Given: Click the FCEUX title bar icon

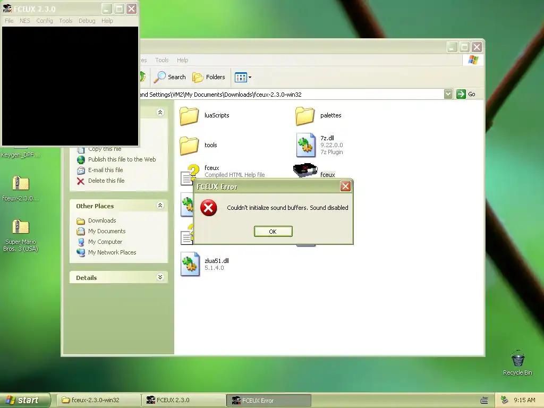Looking at the screenshot, I should [x=7, y=8].
